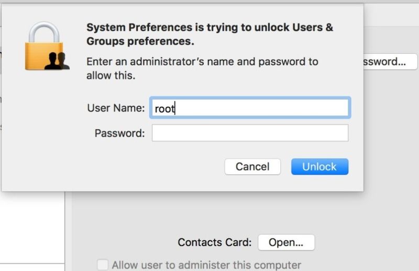Click the Enter an administrator's name message

[202, 69]
